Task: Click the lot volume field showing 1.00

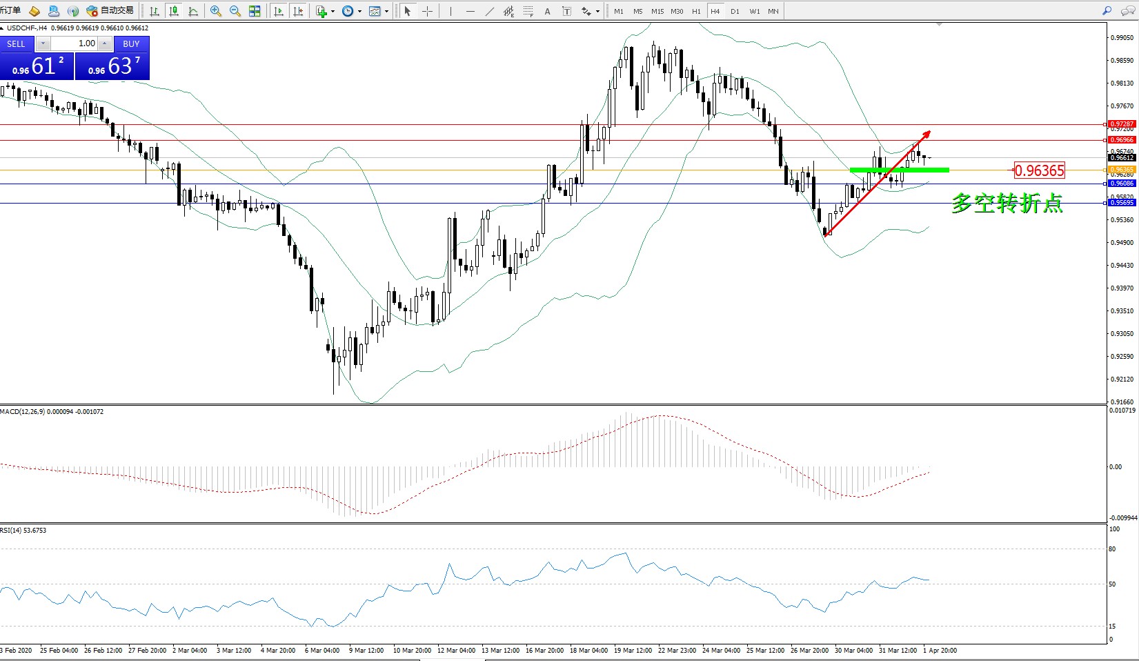Action: pos(75,43)
